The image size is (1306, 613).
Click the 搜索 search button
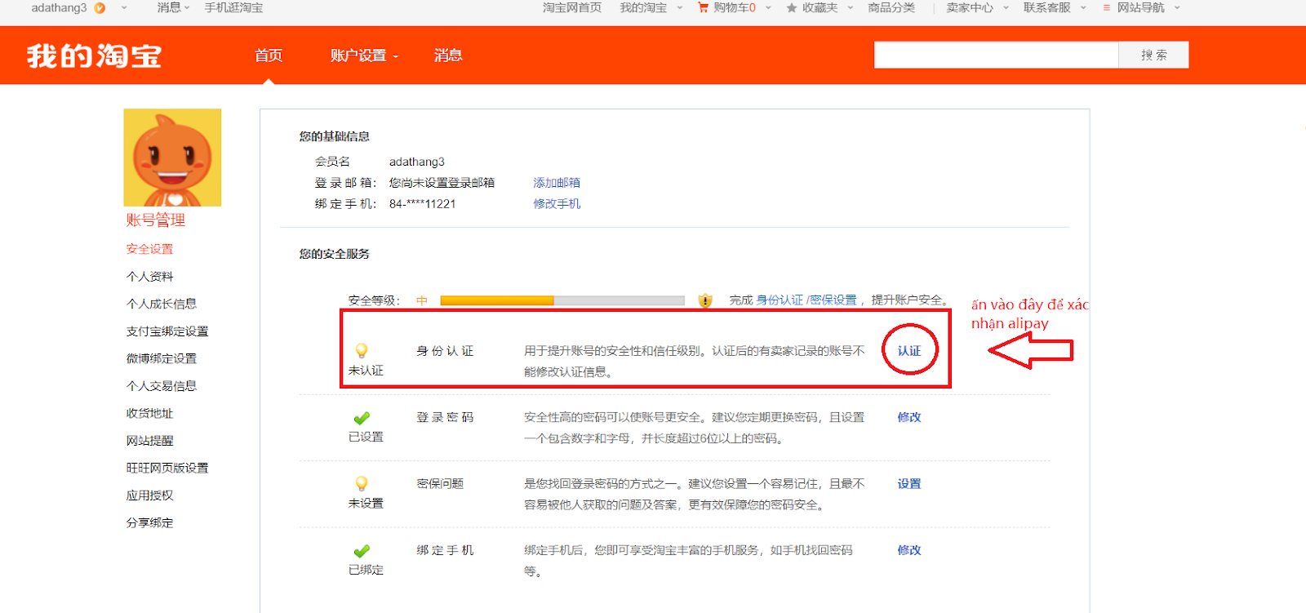pos(1153,55)
